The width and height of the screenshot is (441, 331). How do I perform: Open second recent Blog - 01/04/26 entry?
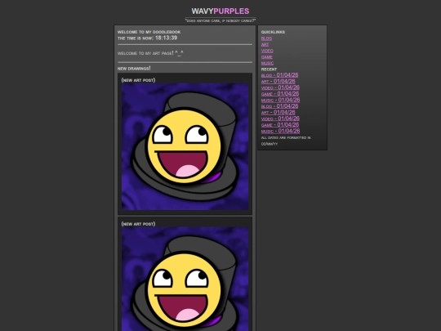pos(279,106)
